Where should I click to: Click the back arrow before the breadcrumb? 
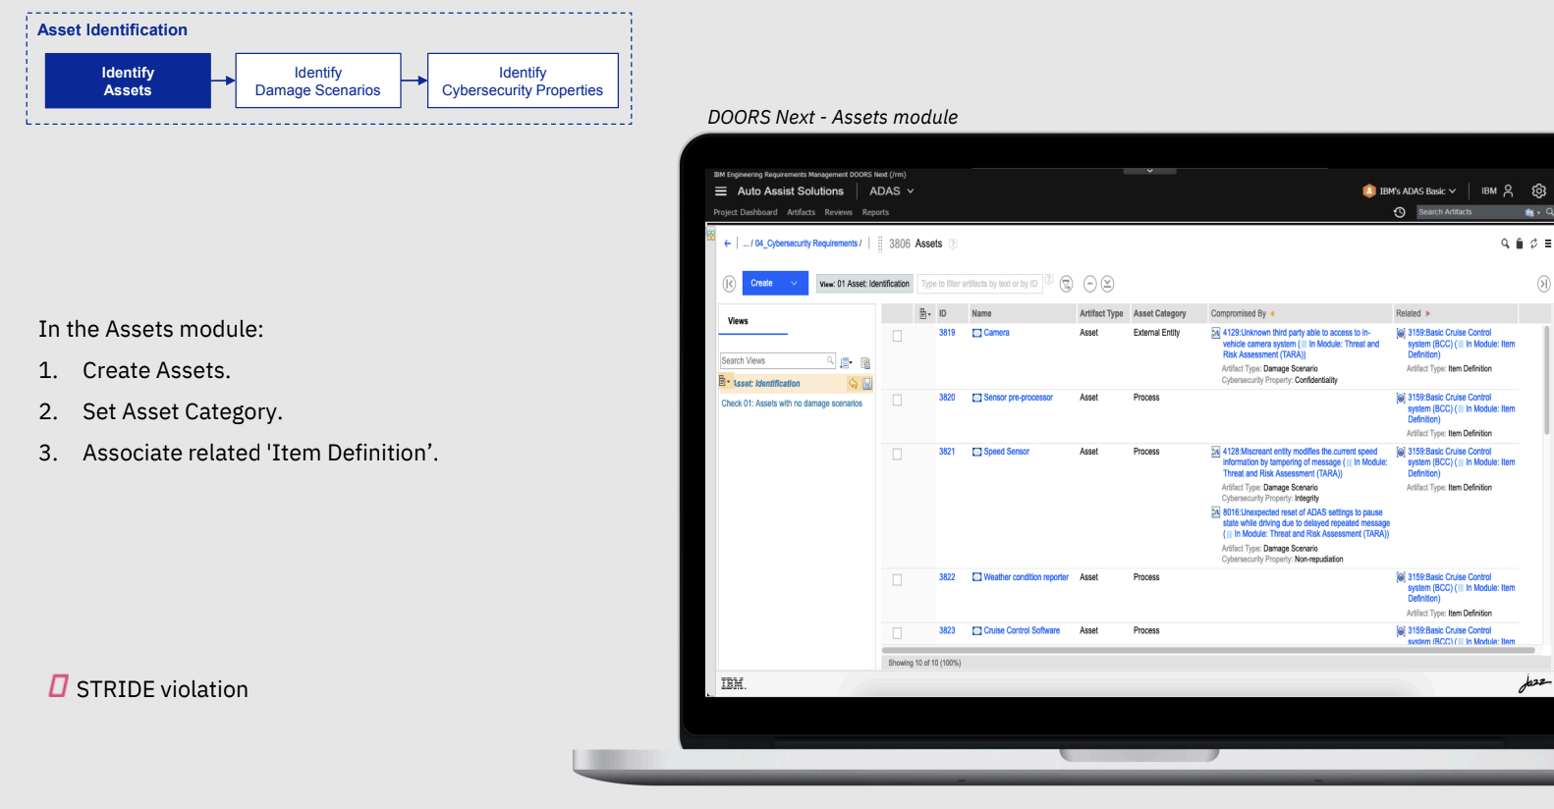727,243
